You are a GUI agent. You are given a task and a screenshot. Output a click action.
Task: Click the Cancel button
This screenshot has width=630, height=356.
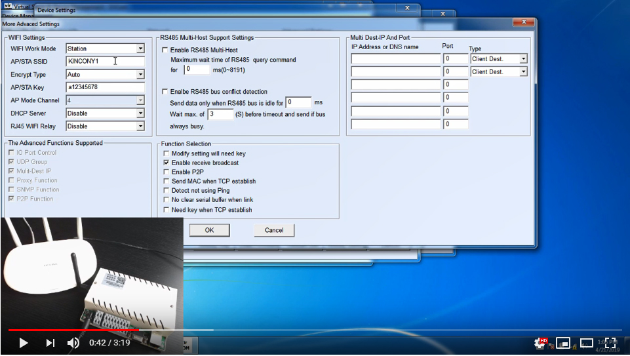pyautogui.click(x=274, y=230)
